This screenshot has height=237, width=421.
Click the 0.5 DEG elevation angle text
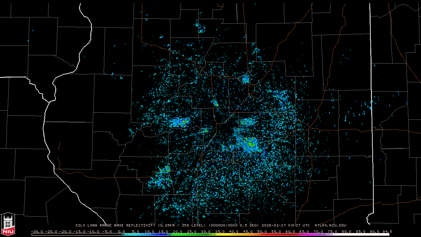tap(251, 225)
